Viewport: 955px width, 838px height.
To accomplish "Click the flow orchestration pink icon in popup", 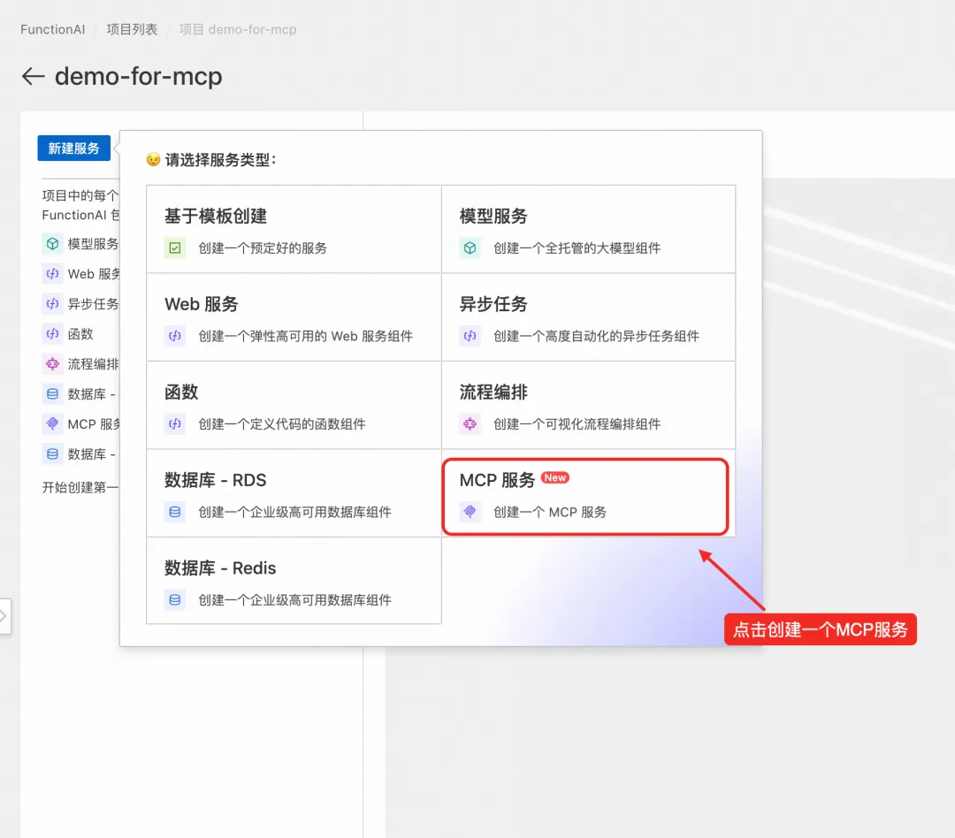I will tap(470, 424).
